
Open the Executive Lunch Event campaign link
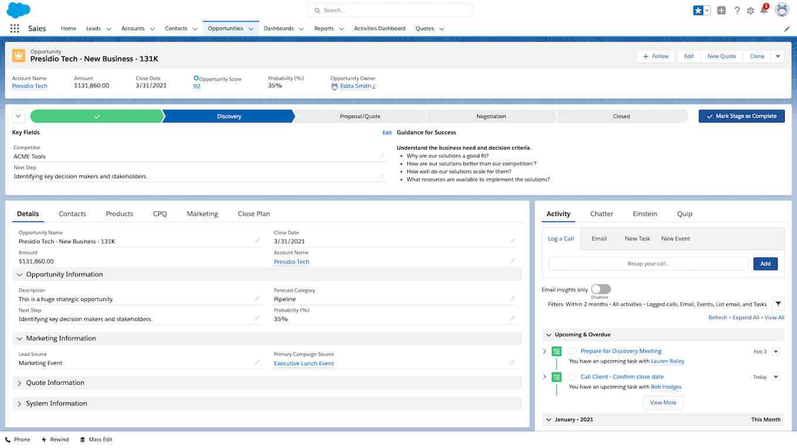coord(304,364)
